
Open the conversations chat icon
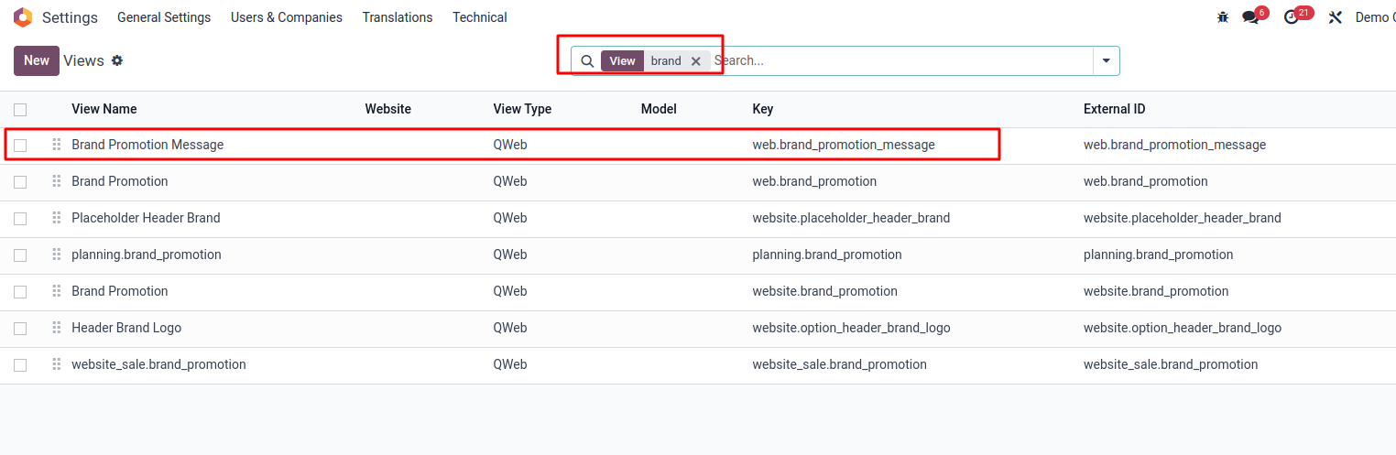(1250, 17)
